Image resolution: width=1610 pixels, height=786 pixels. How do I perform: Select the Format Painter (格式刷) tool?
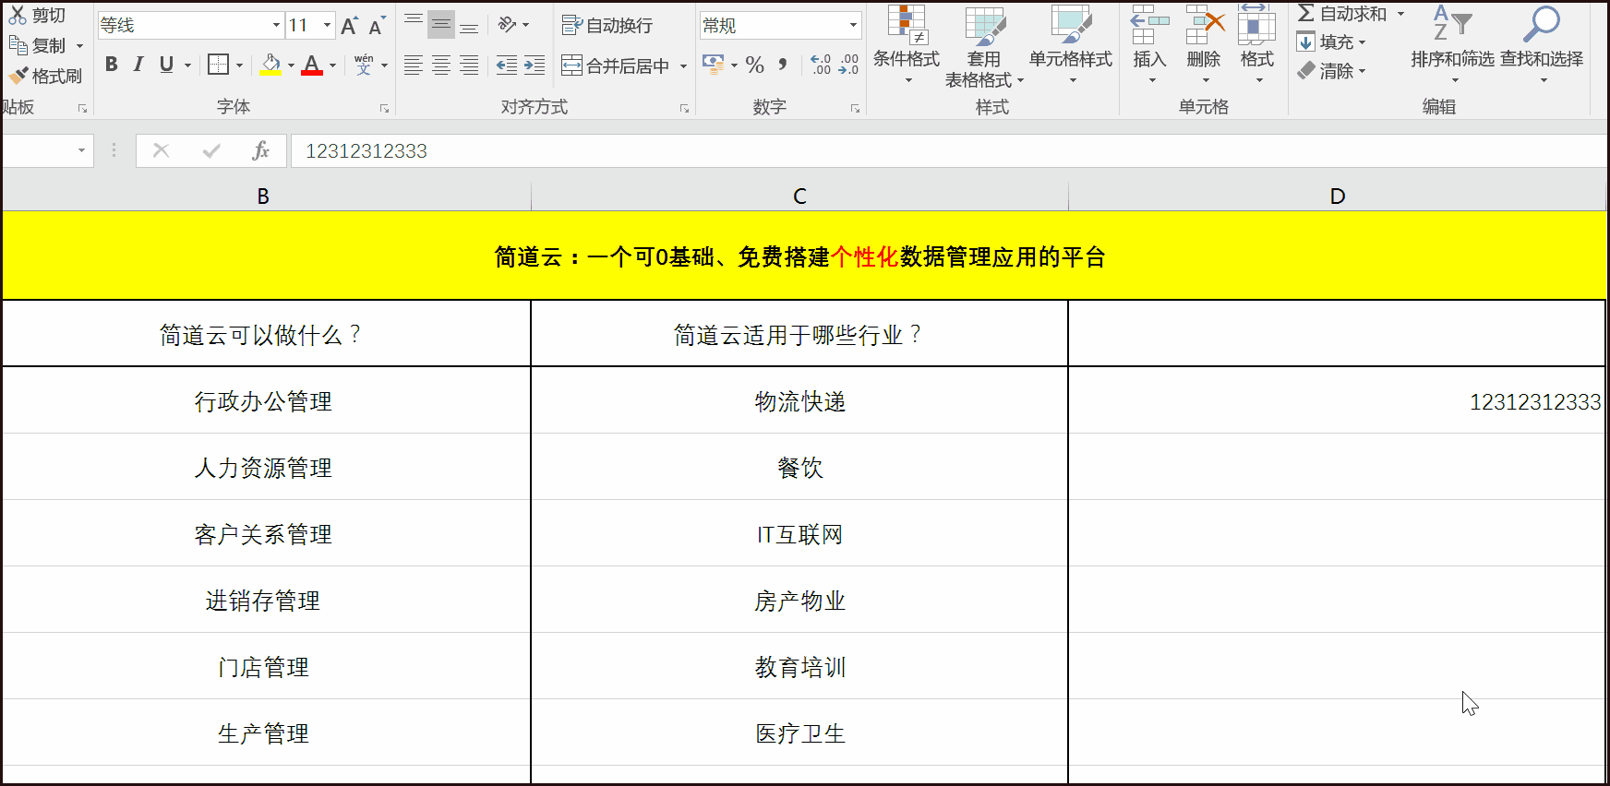(45, 76)
